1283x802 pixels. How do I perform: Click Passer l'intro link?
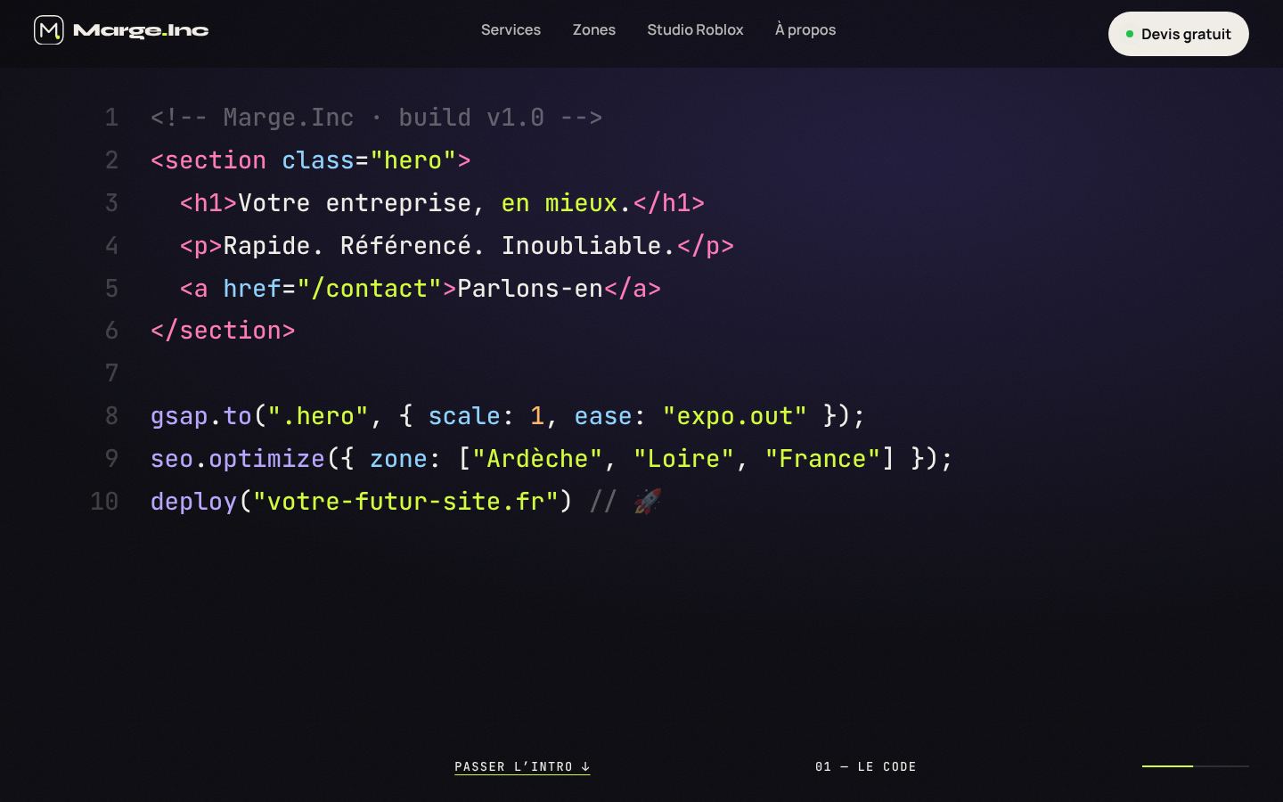coord(522,766)
